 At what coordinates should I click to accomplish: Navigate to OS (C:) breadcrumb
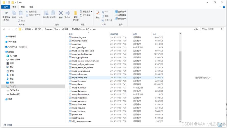point(38,29)
